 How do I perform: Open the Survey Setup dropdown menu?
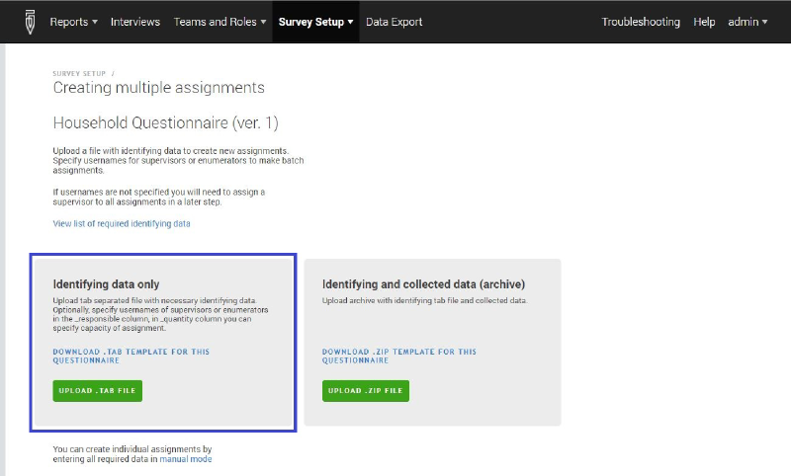coord(316,22)
